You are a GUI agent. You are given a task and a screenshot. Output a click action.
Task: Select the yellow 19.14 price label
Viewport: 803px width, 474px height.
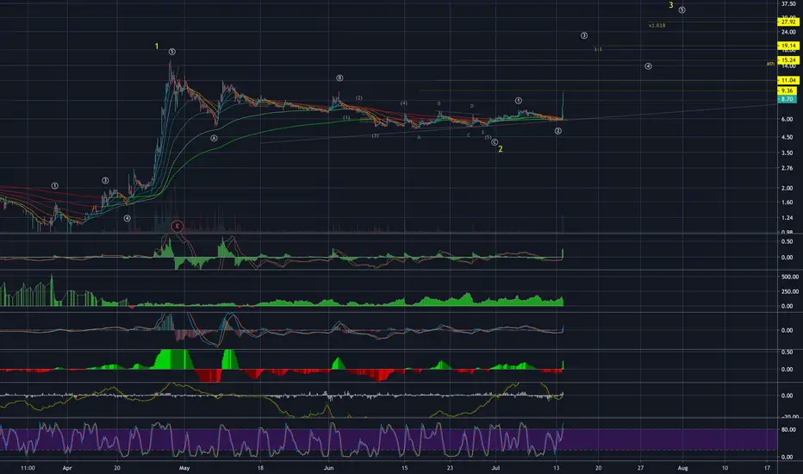(787, 46)
